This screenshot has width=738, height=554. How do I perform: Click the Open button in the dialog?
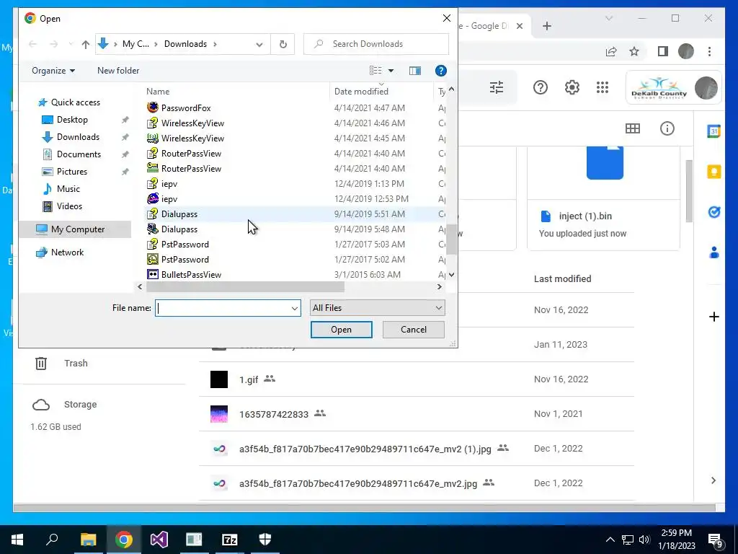[341, 330]
